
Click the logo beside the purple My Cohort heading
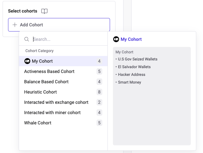coord(116,39)
